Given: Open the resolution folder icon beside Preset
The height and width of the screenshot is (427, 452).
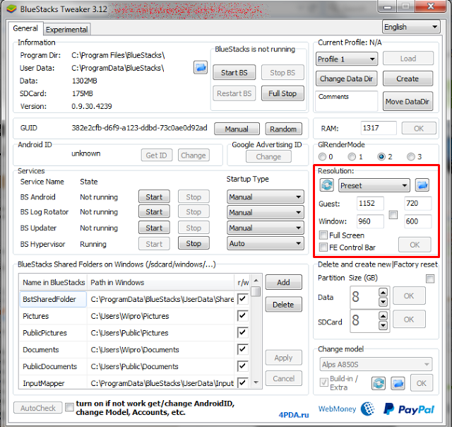Looking at the screenshot, I should click(422, 185).
